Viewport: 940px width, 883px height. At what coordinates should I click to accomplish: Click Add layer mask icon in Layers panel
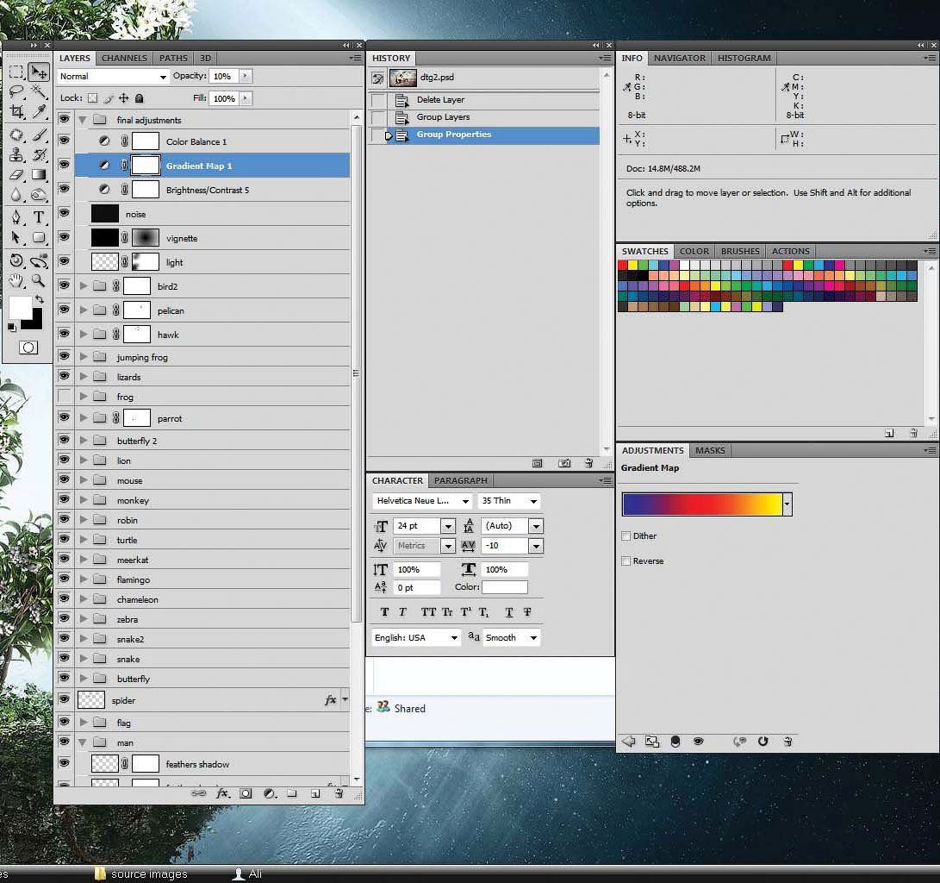246,793
